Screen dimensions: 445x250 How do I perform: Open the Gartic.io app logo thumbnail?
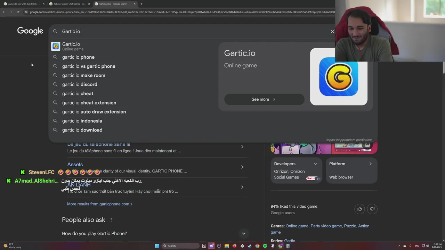click(x=339, y=77)
